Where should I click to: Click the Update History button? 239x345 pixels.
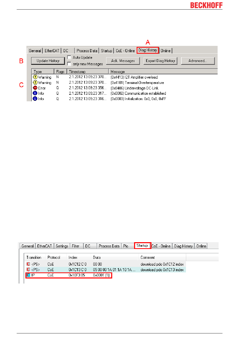[48, 61]
